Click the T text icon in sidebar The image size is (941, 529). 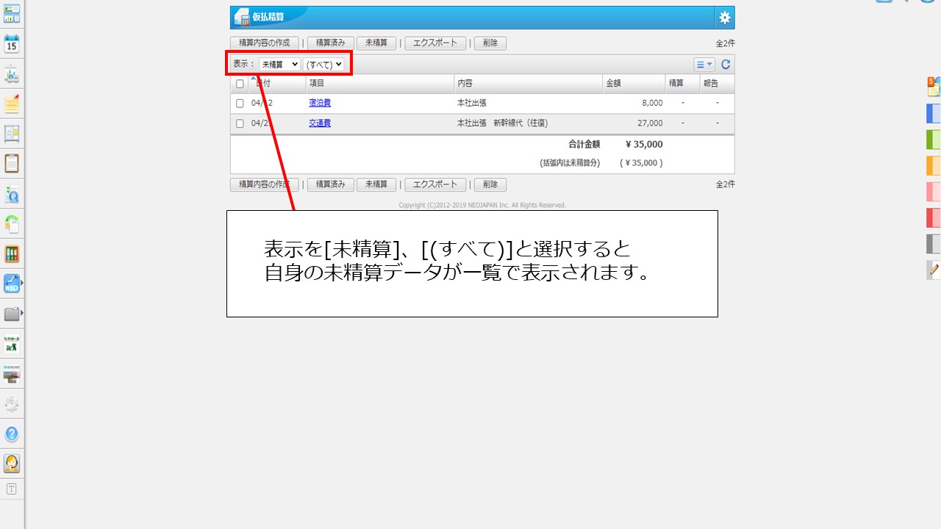pyautogui.click(x=12, y=489)
